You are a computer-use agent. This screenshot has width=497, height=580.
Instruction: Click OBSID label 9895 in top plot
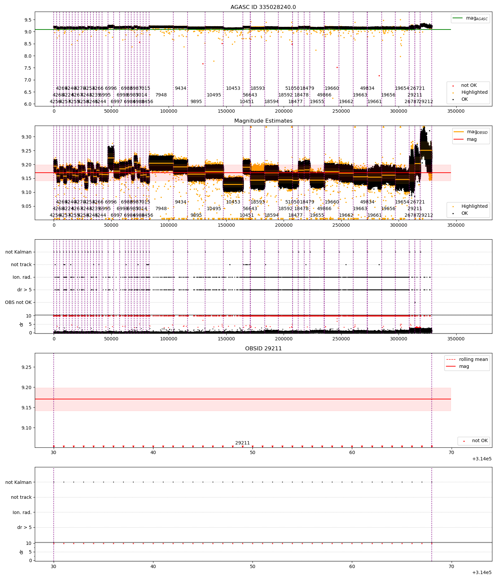point(196,102)
